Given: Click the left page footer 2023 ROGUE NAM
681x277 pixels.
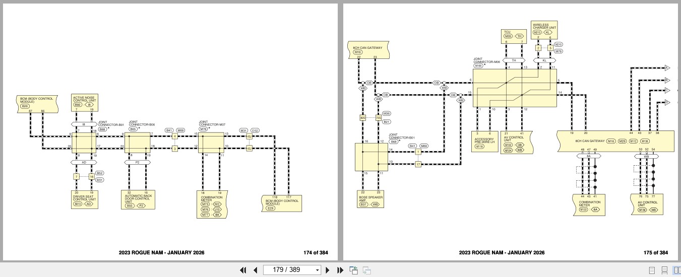Looking at the screenshot, I should (162, 253).
